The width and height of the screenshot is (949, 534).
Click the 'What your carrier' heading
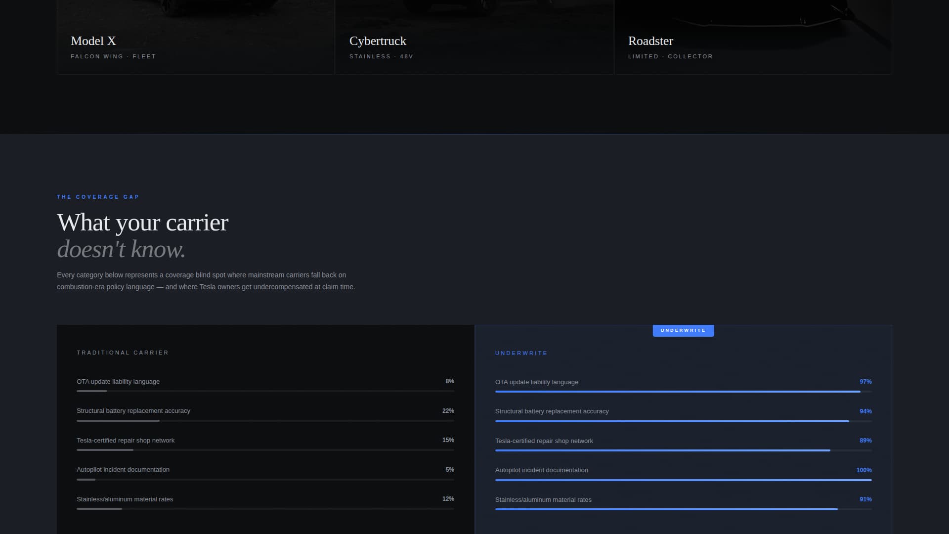click(x=143, y=222)
